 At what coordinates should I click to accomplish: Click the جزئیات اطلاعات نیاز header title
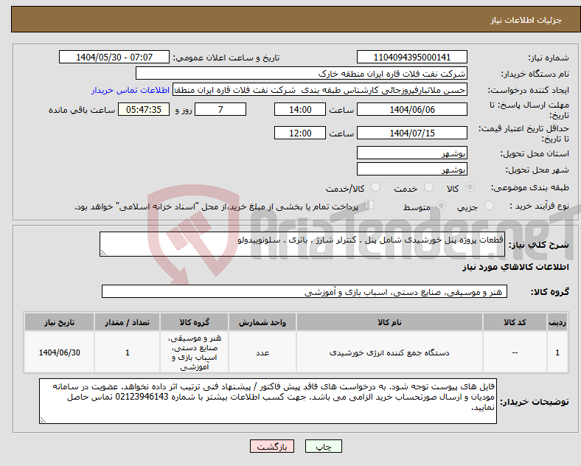click(526, 20)
